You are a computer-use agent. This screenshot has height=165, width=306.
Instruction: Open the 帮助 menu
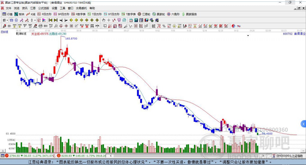coord(92,8)
